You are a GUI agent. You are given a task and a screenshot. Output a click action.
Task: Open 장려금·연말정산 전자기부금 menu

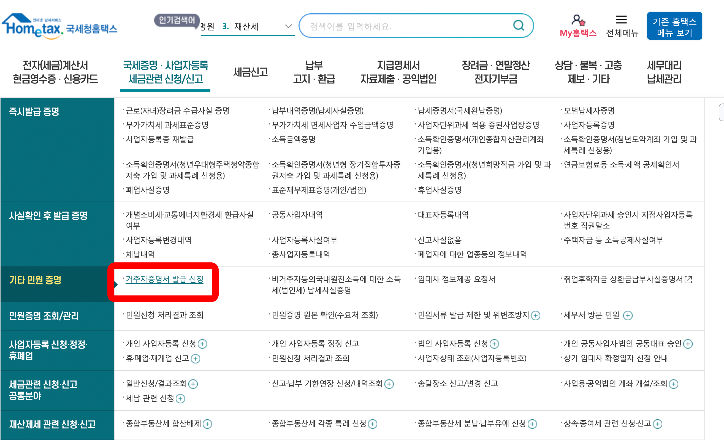point(496,72)
